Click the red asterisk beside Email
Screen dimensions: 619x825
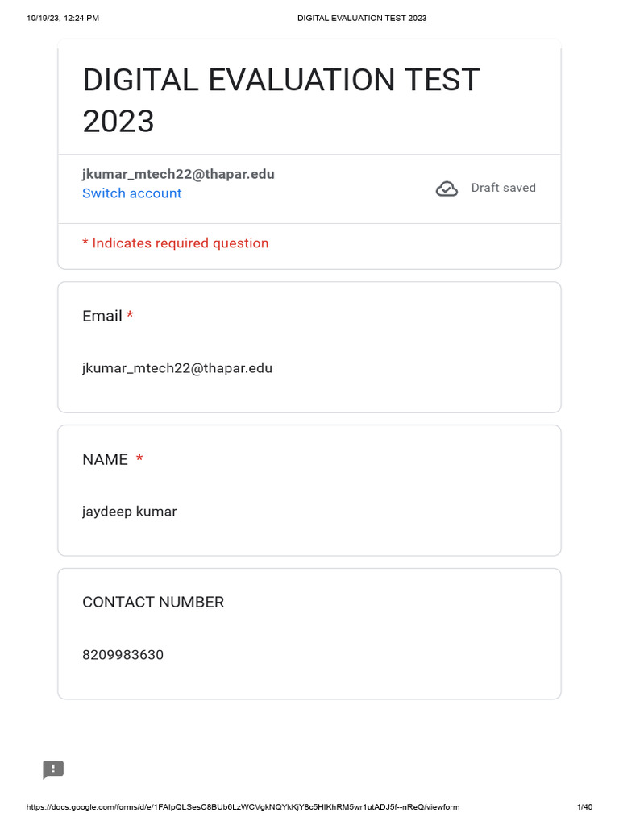130,316
